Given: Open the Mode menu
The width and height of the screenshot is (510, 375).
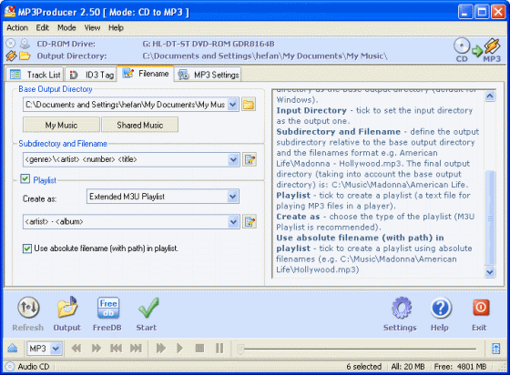Looking at the screenshot, I should (66, 27).
